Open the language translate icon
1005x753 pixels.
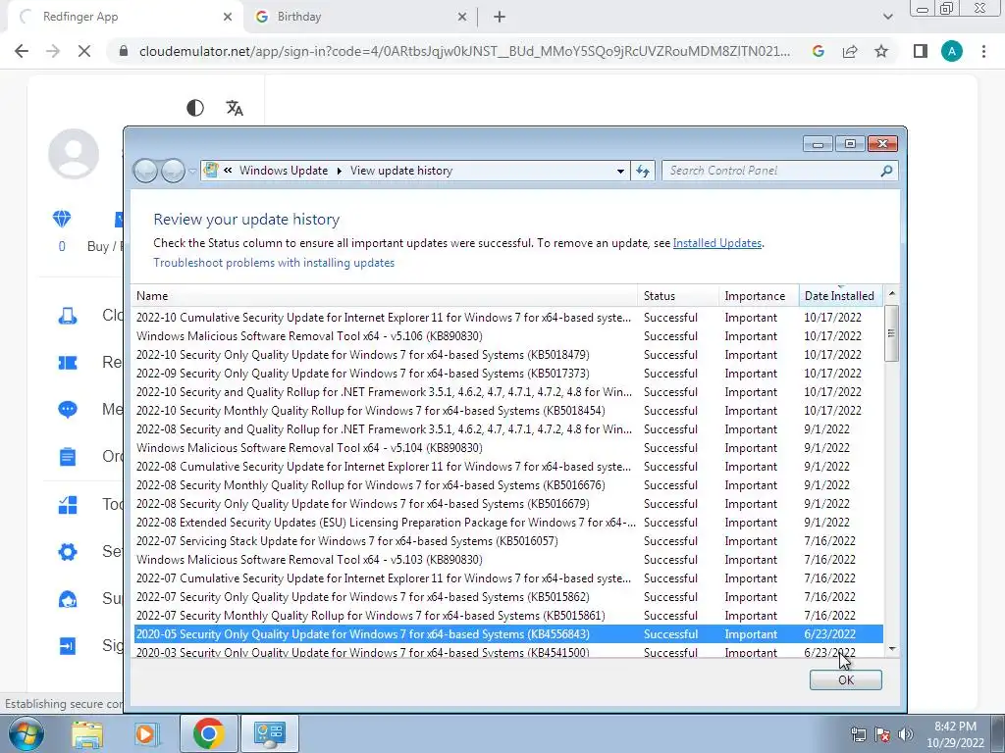point(235,108)
